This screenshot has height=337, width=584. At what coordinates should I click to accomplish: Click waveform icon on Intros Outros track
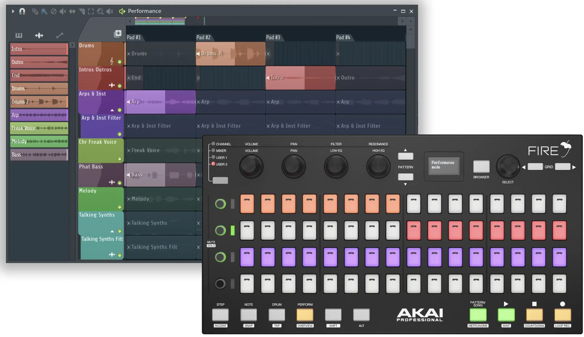click(112, 85)
